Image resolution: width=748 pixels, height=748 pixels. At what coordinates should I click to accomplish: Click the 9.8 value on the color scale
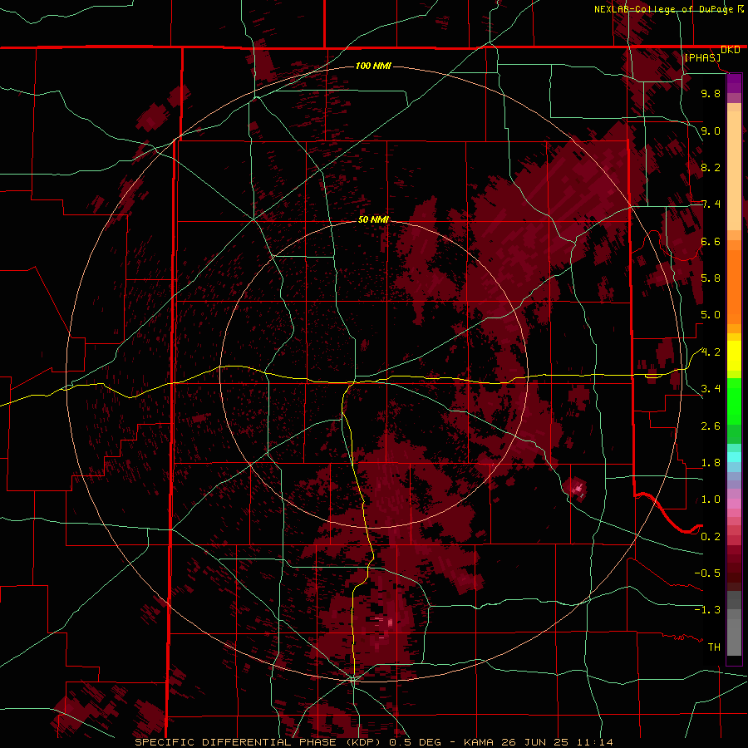tap(711, 93)
